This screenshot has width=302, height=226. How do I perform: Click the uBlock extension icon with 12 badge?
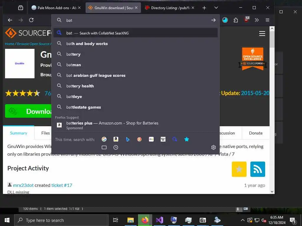(x=247, y=20)
